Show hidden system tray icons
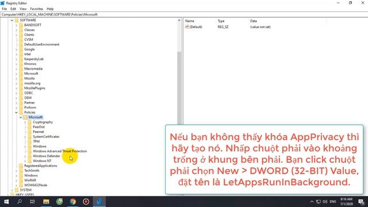Viewport: 368px width, 207px height. 312,202
